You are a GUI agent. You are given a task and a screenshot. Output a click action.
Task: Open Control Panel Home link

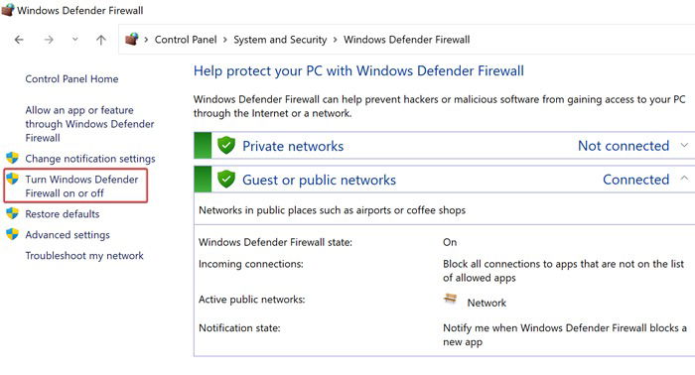click(71, 78)
